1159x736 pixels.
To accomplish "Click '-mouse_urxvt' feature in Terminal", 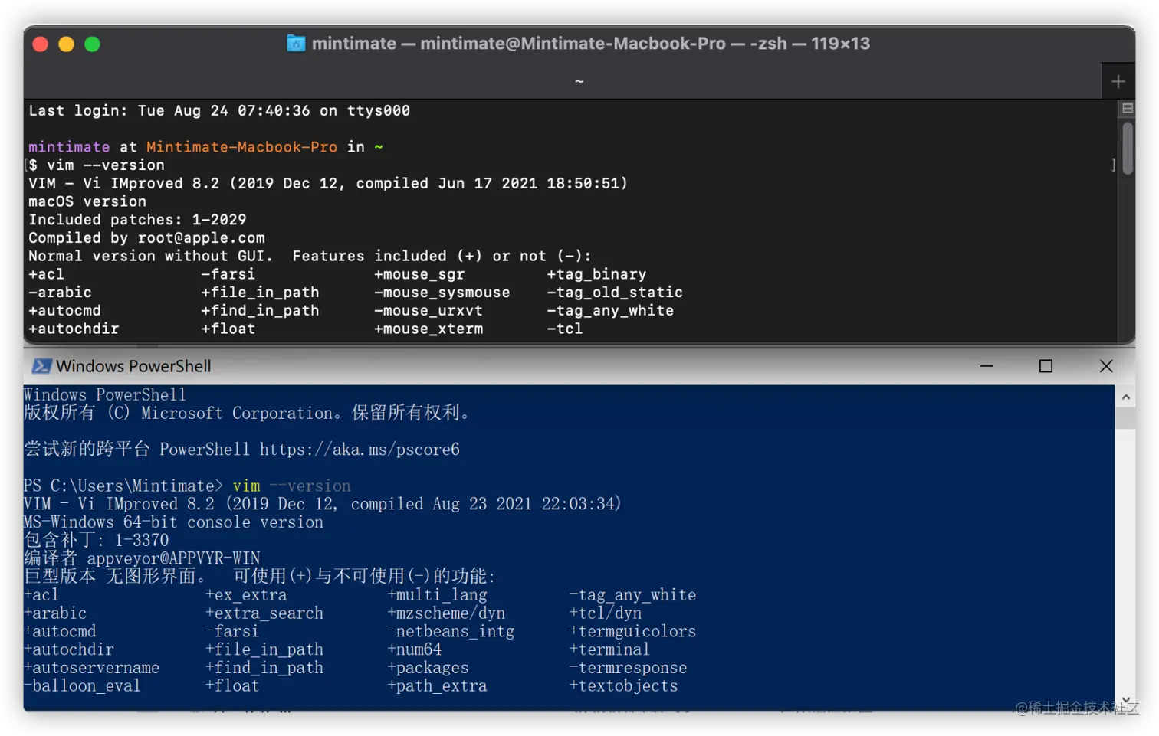I will pyautogui.click(x=428, y=311).
